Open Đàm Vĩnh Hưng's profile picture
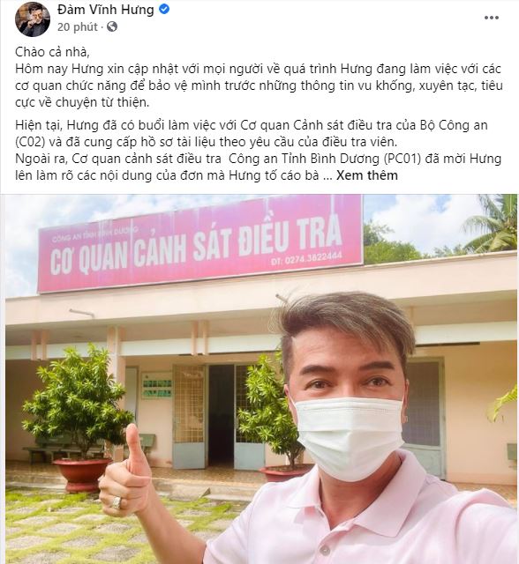The height and width of the screenshot is (564, 519). 33,19
